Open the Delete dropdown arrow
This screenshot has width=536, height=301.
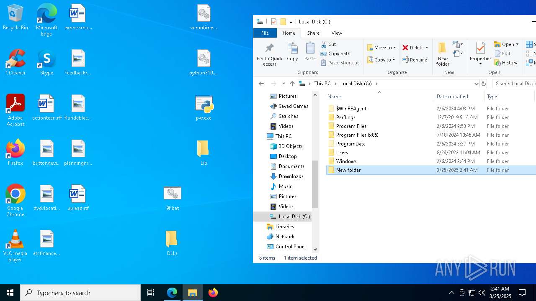tap(427, 48)
